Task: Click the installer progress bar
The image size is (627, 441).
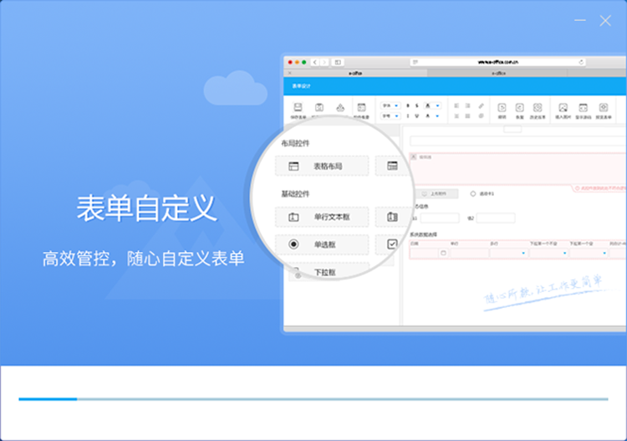Action: tap(313, 399)
